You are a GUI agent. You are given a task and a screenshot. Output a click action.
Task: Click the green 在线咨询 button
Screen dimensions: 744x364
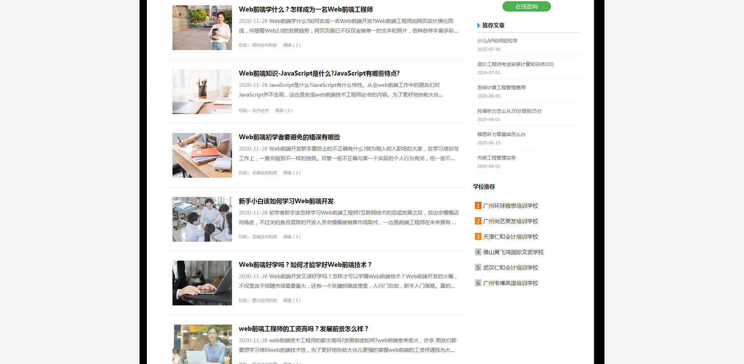pos(526,6)
